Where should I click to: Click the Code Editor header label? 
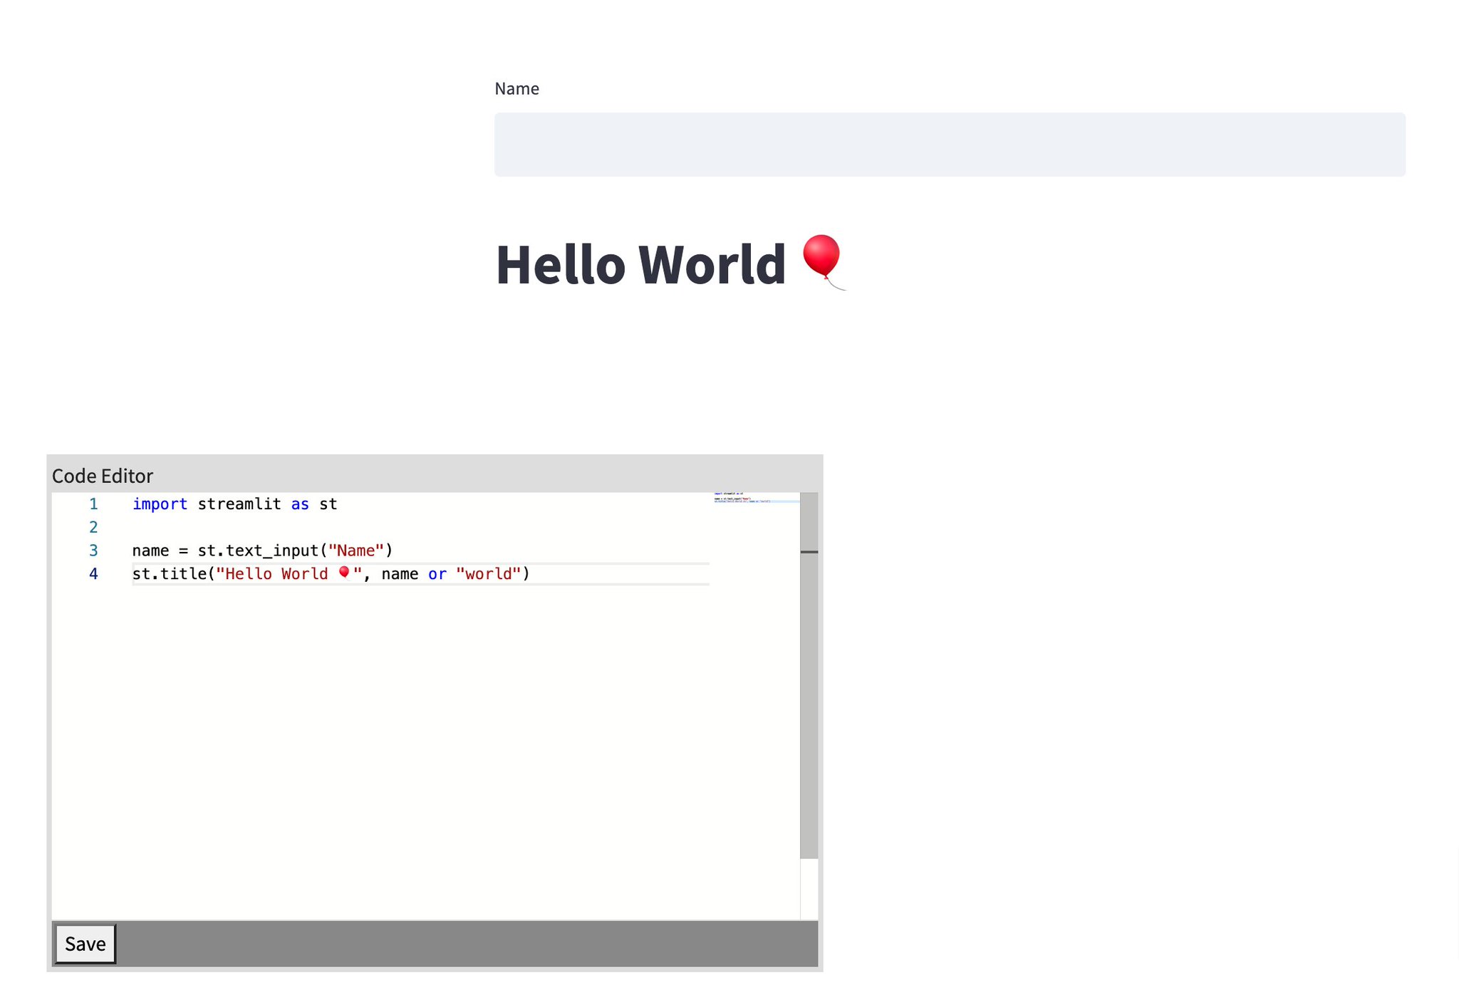pos(103,476)
